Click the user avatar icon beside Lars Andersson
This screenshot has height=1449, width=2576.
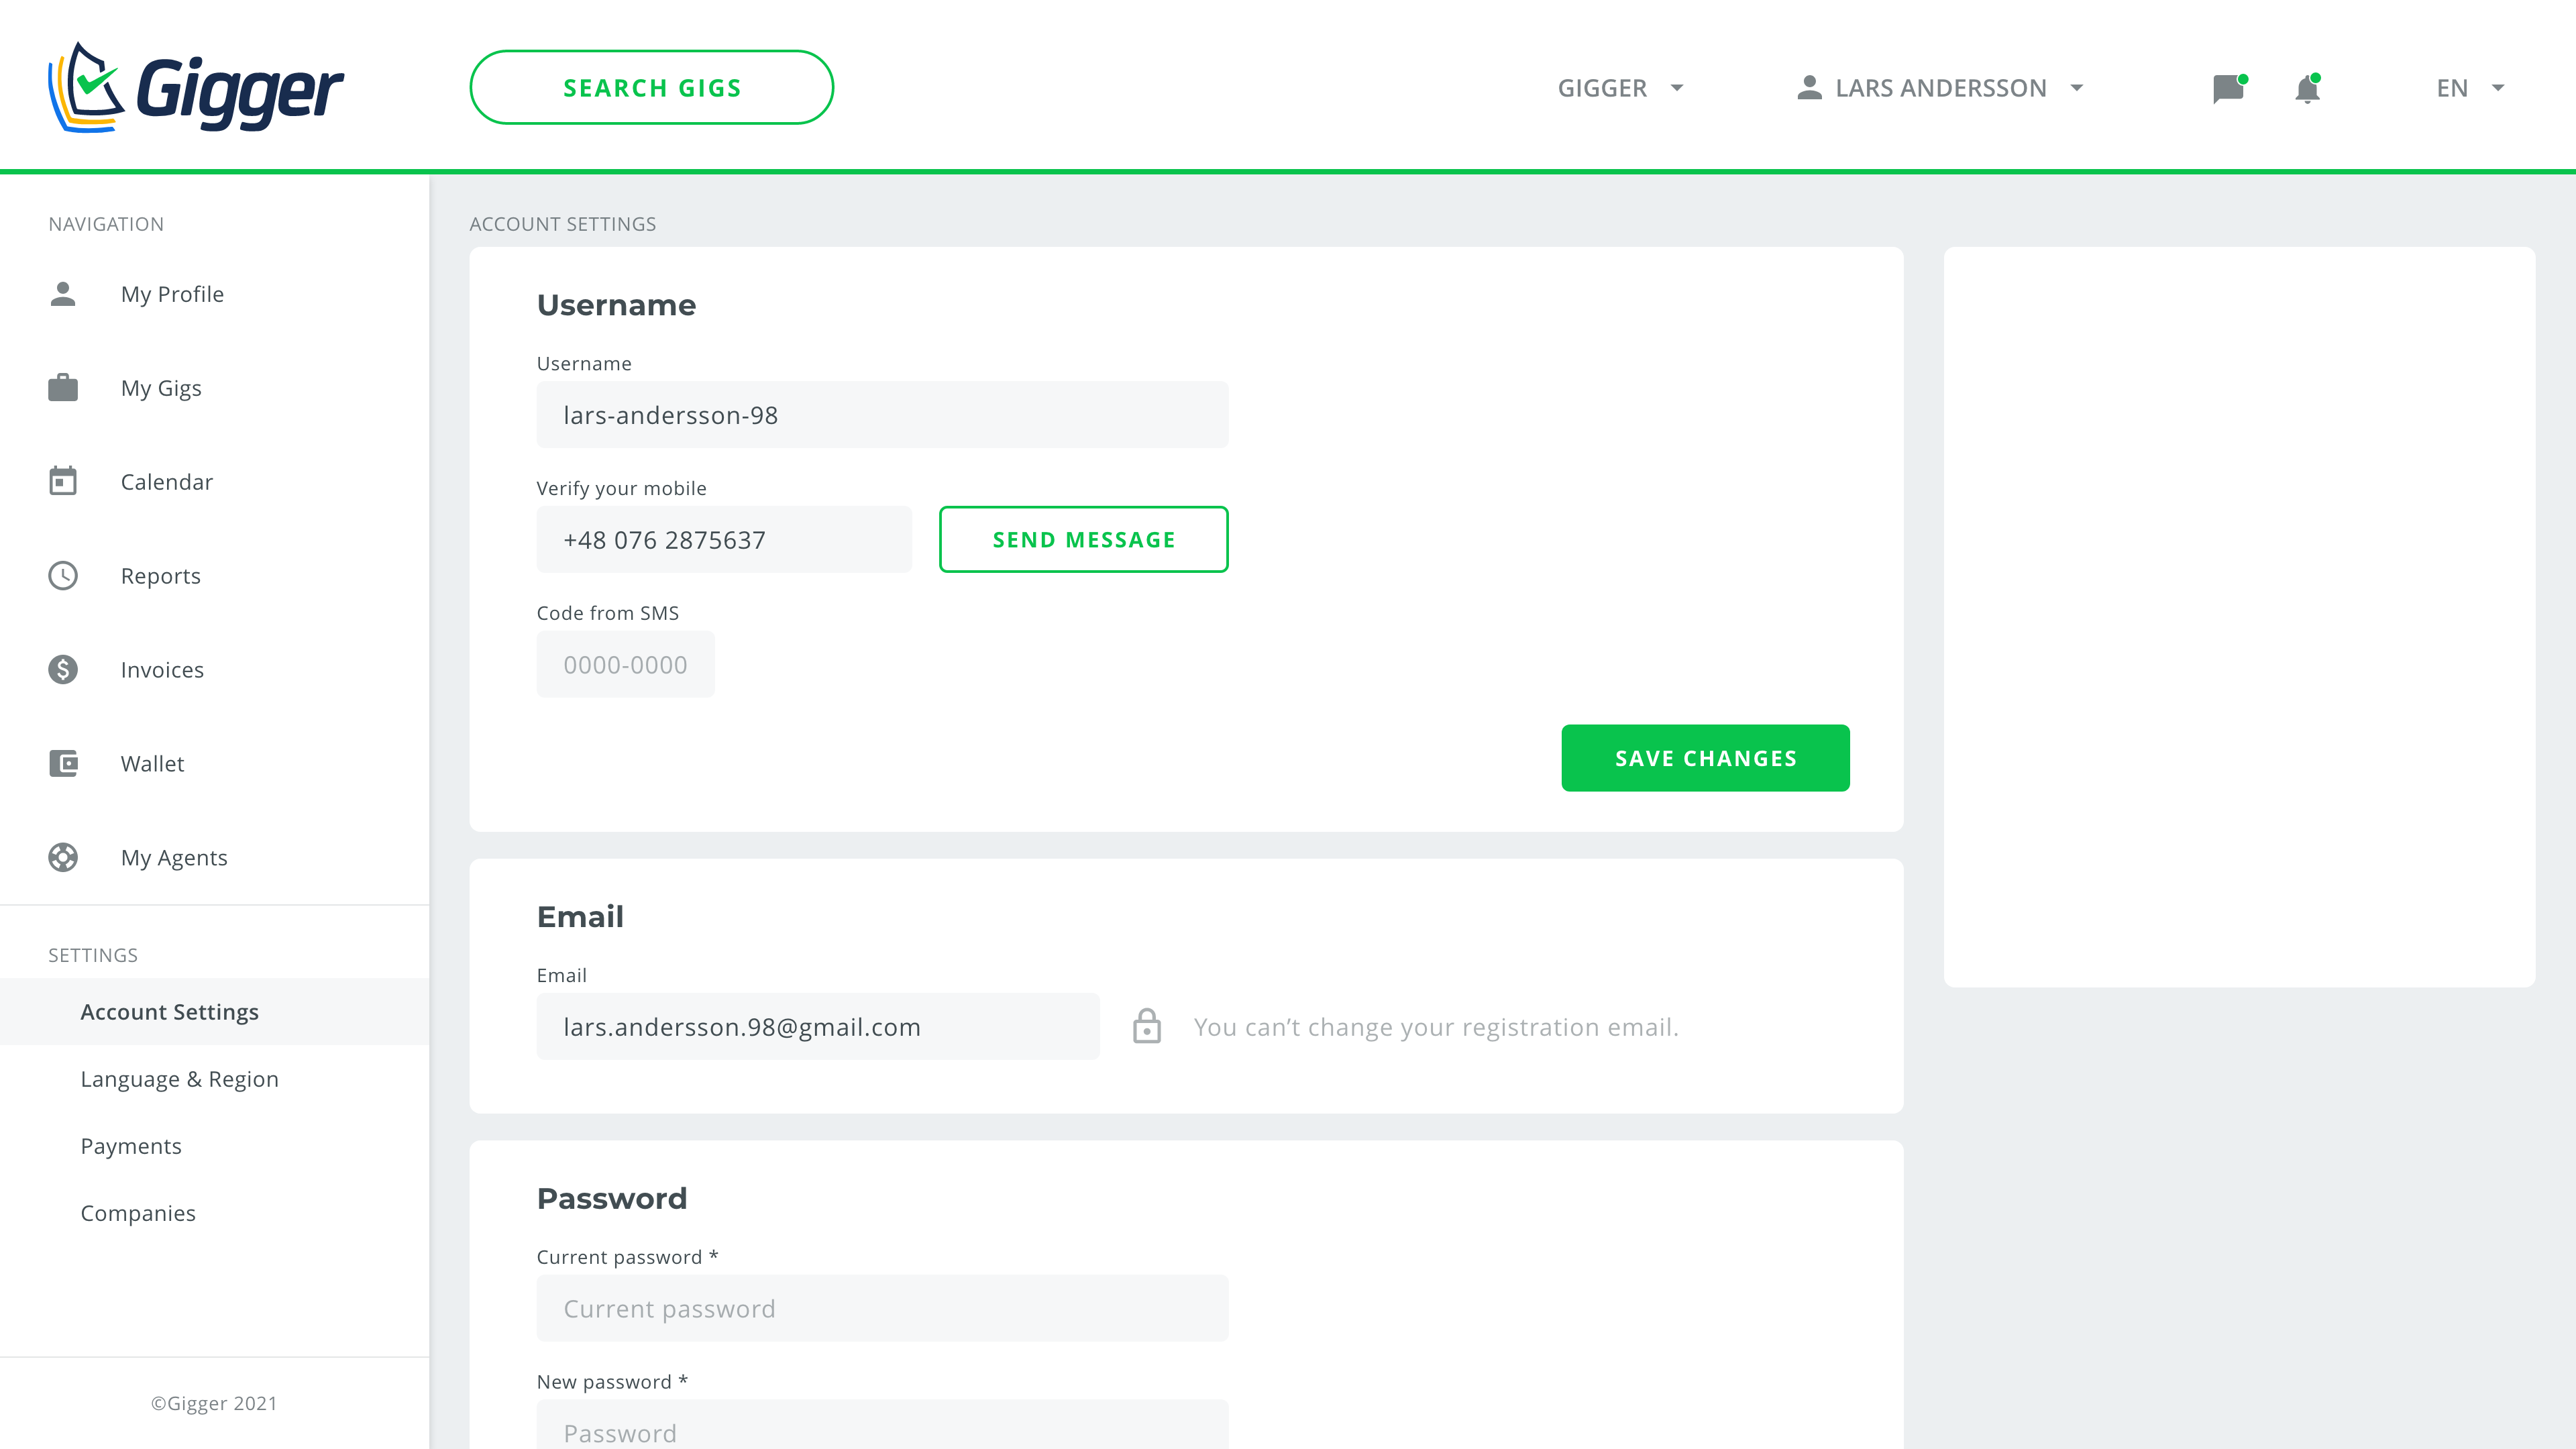(x=1808, y=88)
